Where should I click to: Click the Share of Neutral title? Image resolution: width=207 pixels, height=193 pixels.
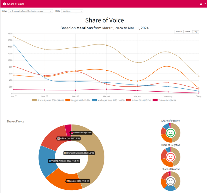click(x=171, y=169)
